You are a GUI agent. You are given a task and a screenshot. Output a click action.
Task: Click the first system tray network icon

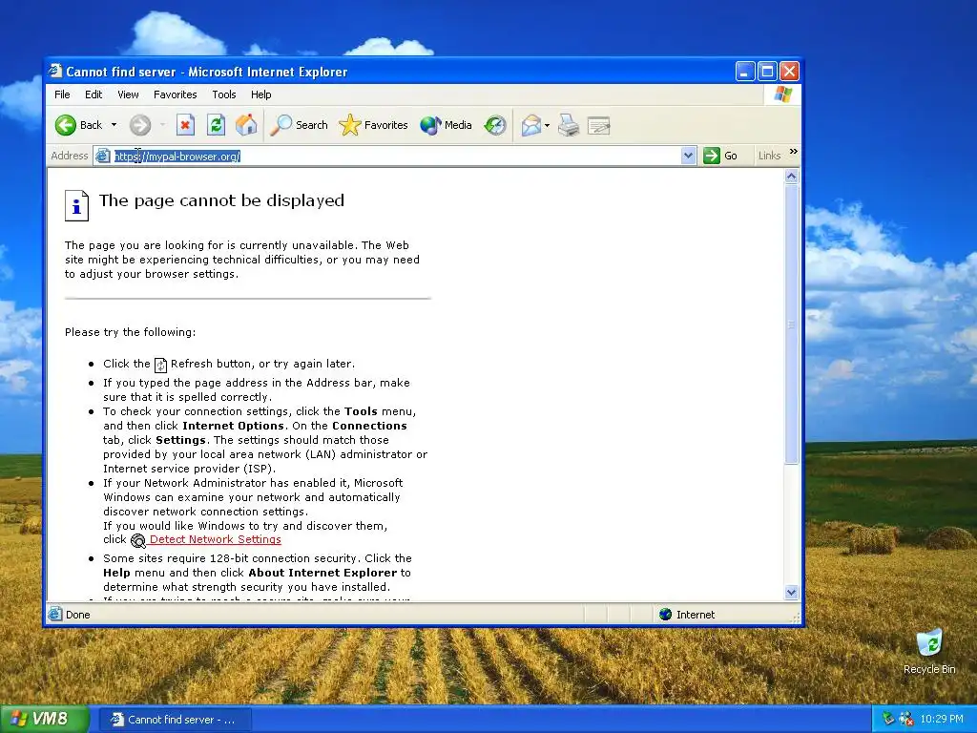(888, 720)
